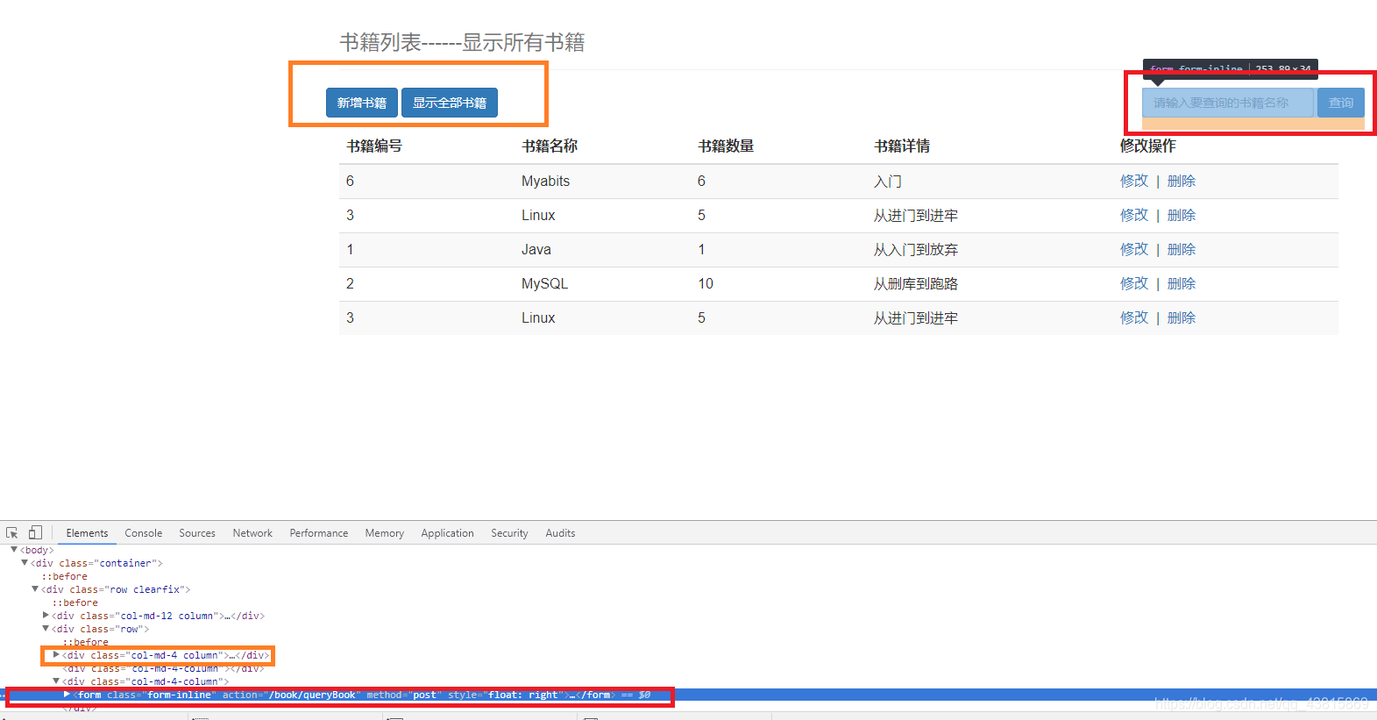Open the Memory tab
This screenshot has width=1377, height=720.
pos(385,532)
